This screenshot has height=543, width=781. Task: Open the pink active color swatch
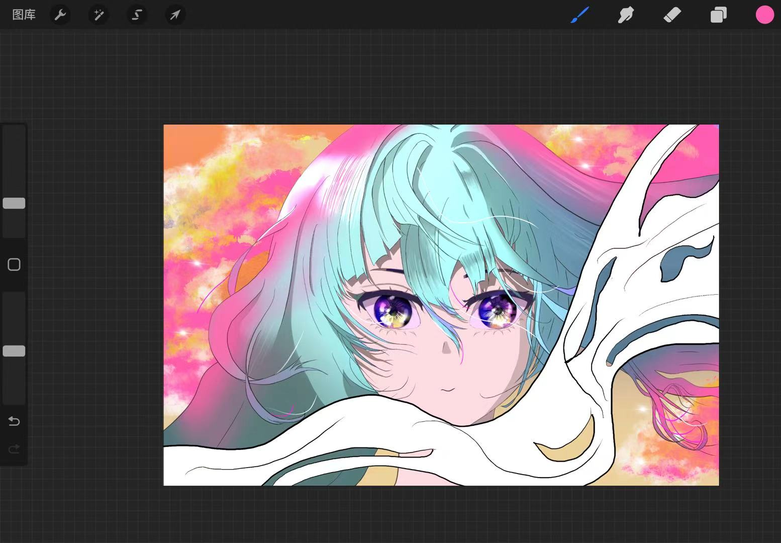(x=764, y=15)
